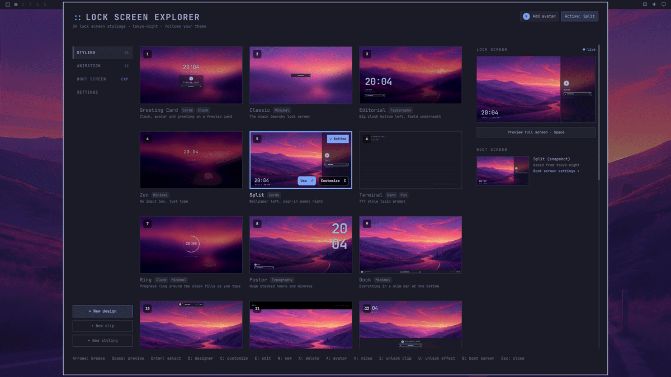
Task: Click the Cards tag beside Split
Action: pos(274,195)
